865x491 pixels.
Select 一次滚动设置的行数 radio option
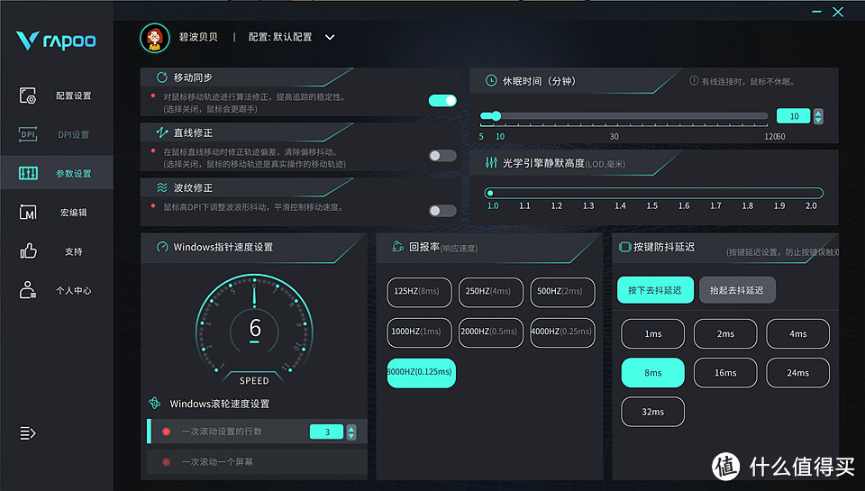pyautogui.click(x=166, y=432)
